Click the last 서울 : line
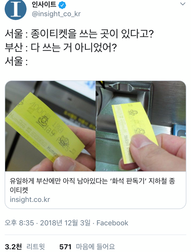Screen dimensions: 191x252 point(16,61)
